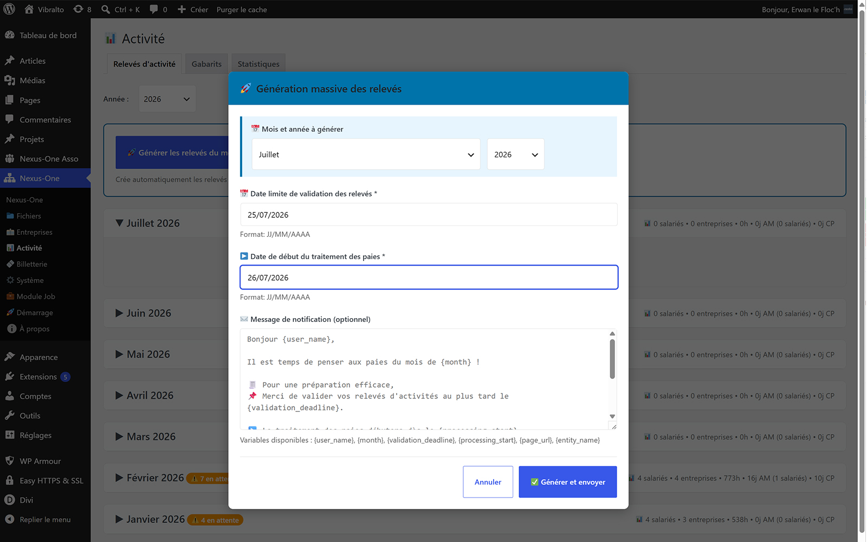Open the Année 2026 dropdown
This screenshot has height=542, width=867.
[x=167, y=99]
